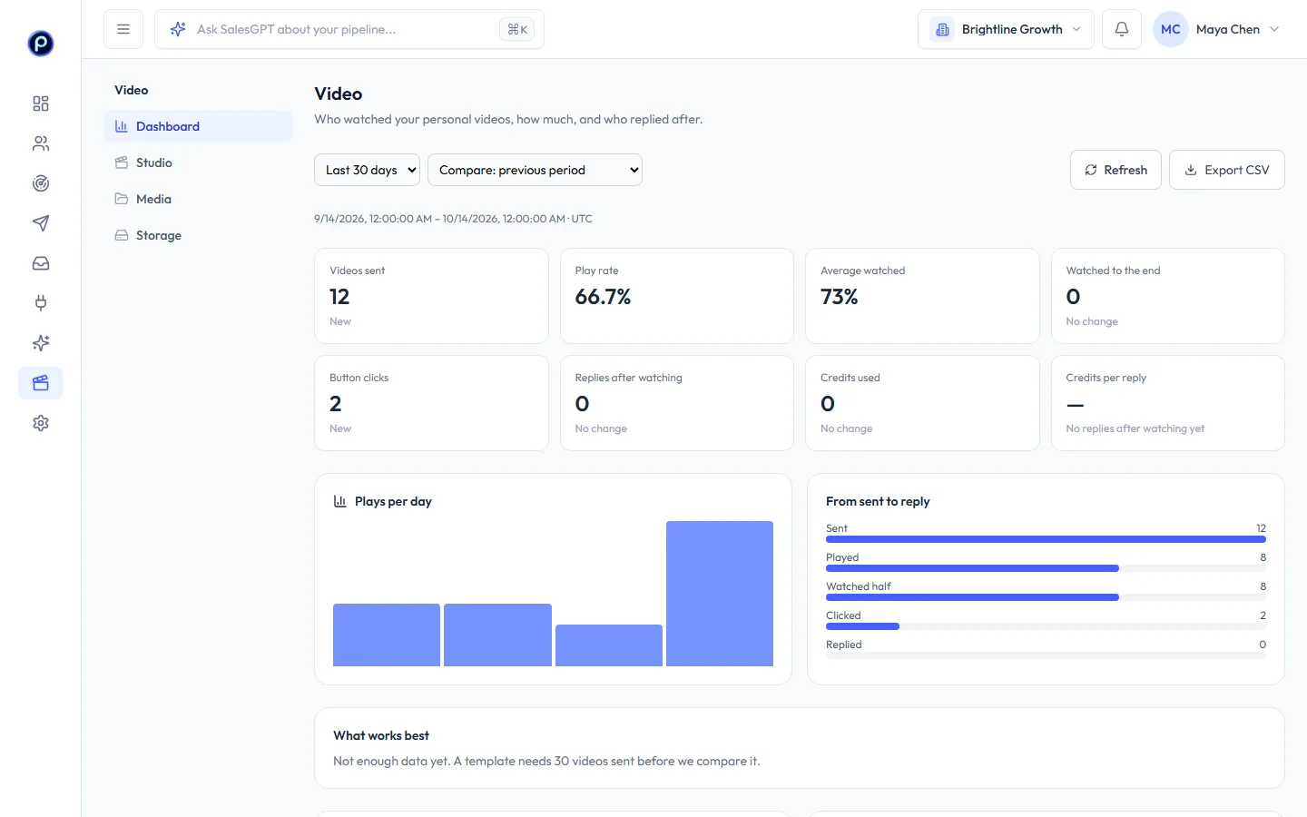Click the Export CSV button

[x=1227, y=170]
